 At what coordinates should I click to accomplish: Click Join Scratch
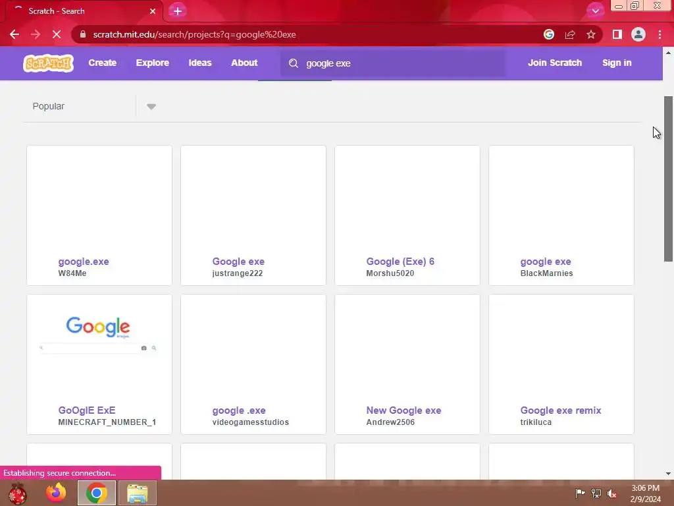click(x=554, y=63)
